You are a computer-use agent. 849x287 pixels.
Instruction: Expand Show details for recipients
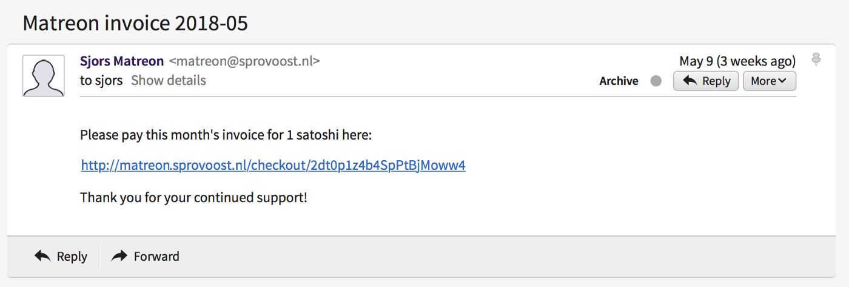point(169,80)
